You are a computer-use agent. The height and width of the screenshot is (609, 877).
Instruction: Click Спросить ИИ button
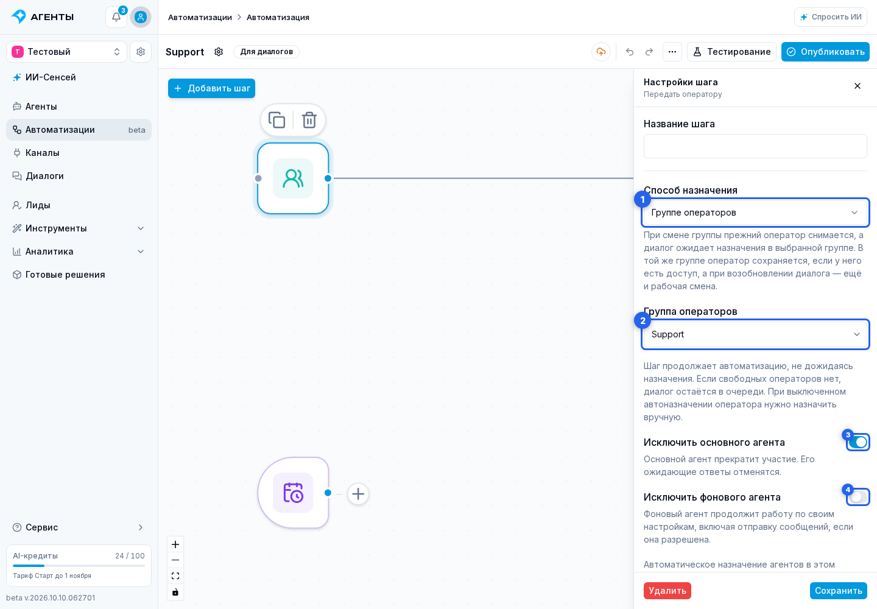click(831, 17)
